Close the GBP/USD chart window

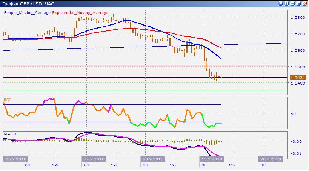click(304, 3)
